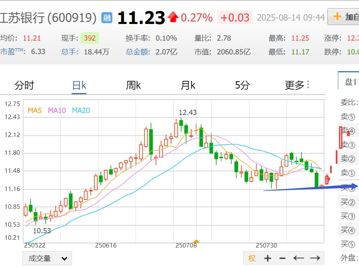Click the 市盈TTM label link

click(13, 52)
